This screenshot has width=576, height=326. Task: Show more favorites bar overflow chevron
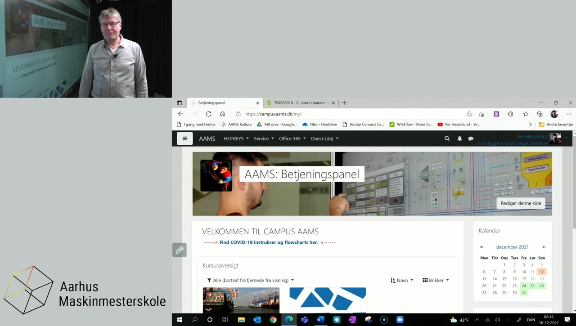click(x=530, y=125)
